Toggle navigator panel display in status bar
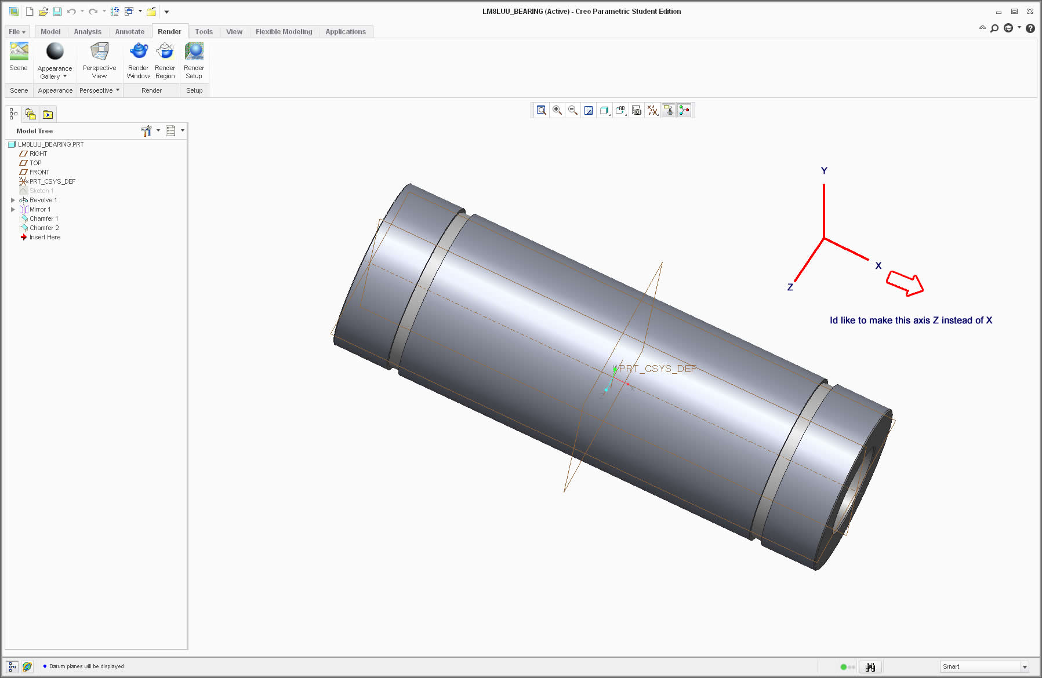Image resolution: width=1042 pixels, height=678 pixels. coord(12,667)
